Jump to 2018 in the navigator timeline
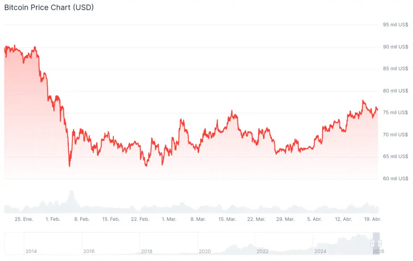413x261 pixels. pyautogui.click(x=147, y=251)
